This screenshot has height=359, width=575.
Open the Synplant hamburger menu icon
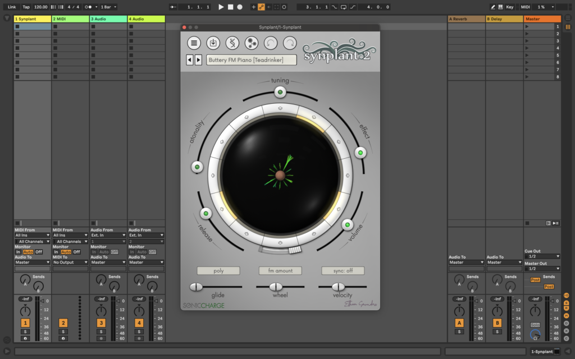coord(193,43)
